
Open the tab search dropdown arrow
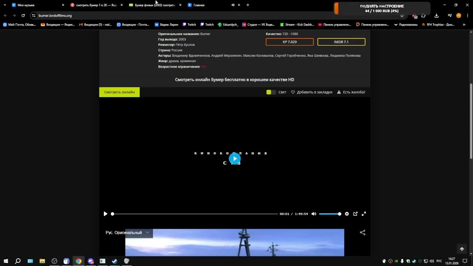[x=4, y=5]
